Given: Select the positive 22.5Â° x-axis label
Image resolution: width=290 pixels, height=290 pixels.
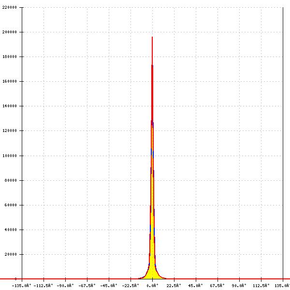Looking at the screenshot, I should [x=174, y=286].
